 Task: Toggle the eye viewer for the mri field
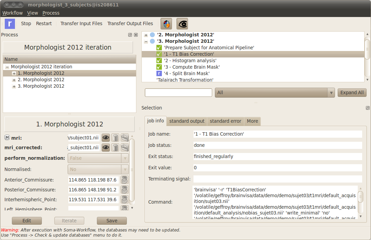pyautogui.click(x=106, y=138)
